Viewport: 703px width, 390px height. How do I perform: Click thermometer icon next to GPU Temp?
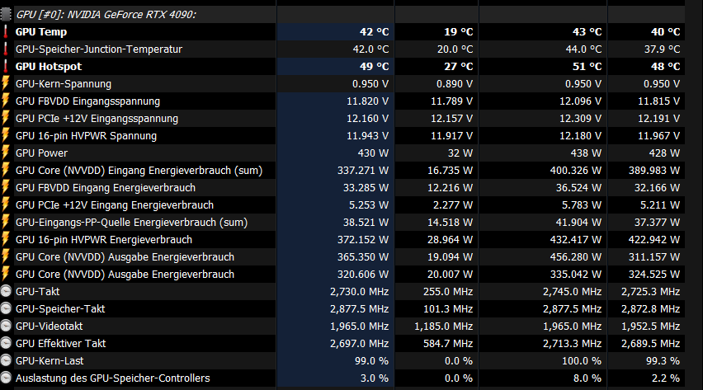pyautogui.click(x=6, y=32)
